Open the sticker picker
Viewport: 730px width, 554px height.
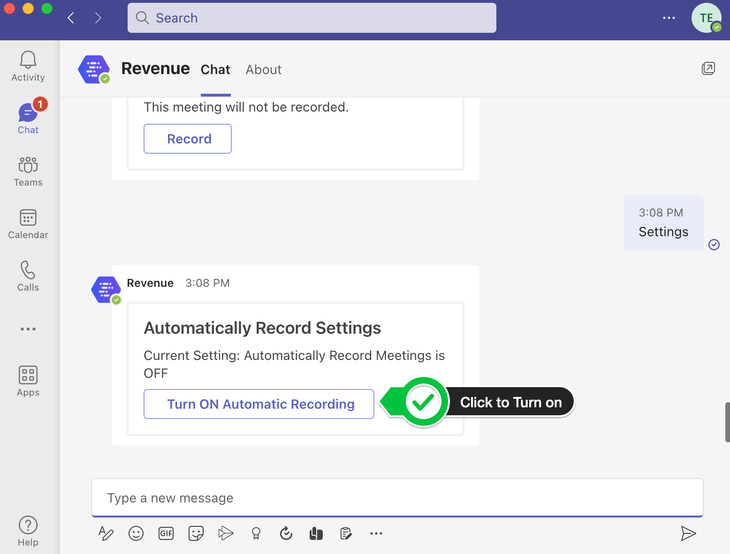[x=196, y=533]
